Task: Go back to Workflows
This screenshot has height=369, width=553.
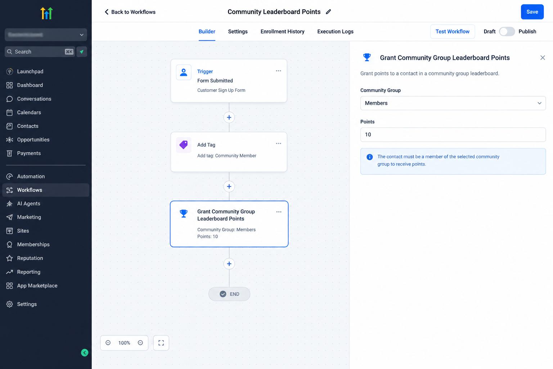Action: 130,12
